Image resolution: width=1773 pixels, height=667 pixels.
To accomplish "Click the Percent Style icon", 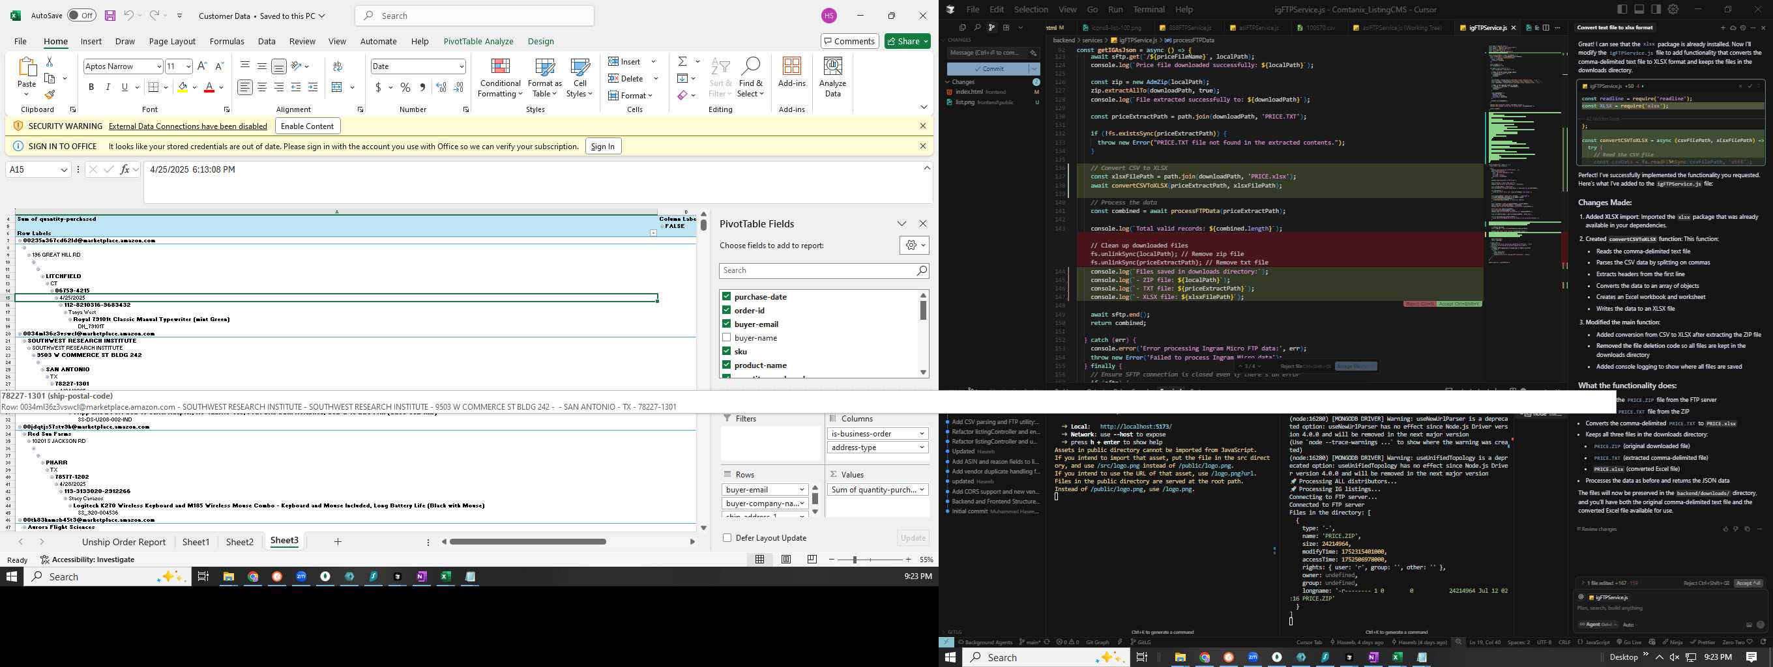I will coord(405,87).
